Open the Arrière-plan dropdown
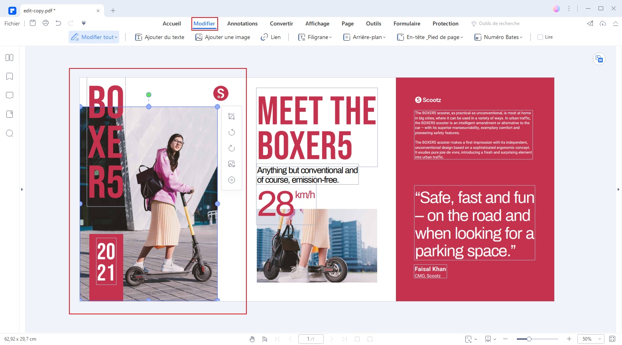622x345 pixels. pos(364,37)
